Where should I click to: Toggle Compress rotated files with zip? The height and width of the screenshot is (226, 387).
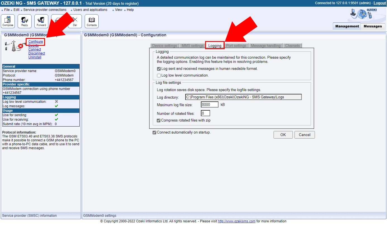pos(159,120)
